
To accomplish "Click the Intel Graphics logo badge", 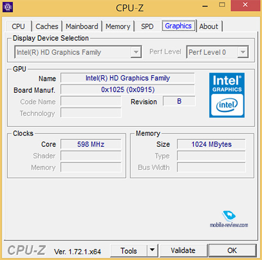I will click(x=227, y=95).
